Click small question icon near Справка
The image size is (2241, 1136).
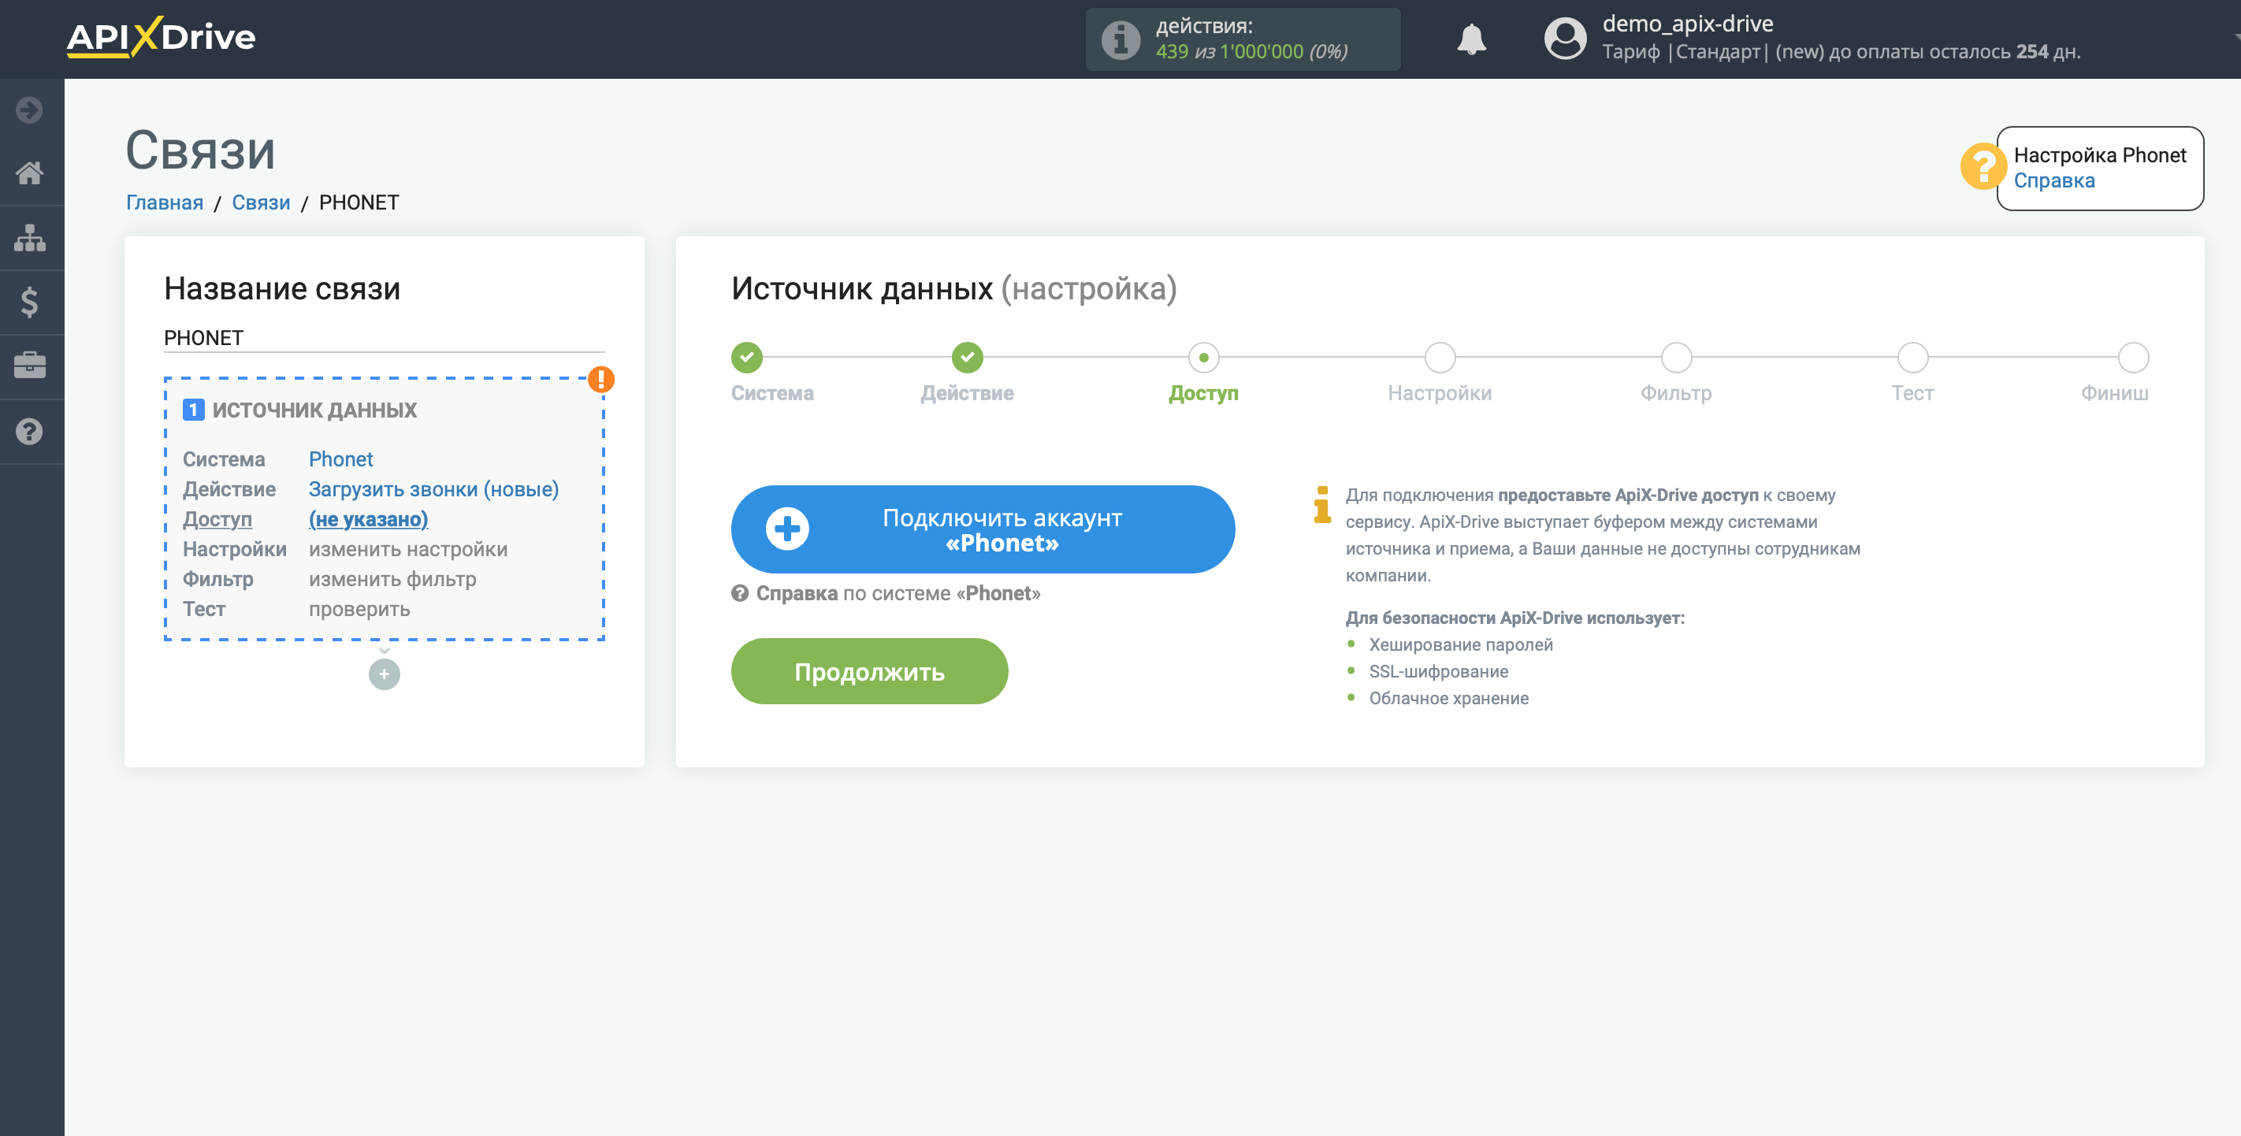(739, 593)
